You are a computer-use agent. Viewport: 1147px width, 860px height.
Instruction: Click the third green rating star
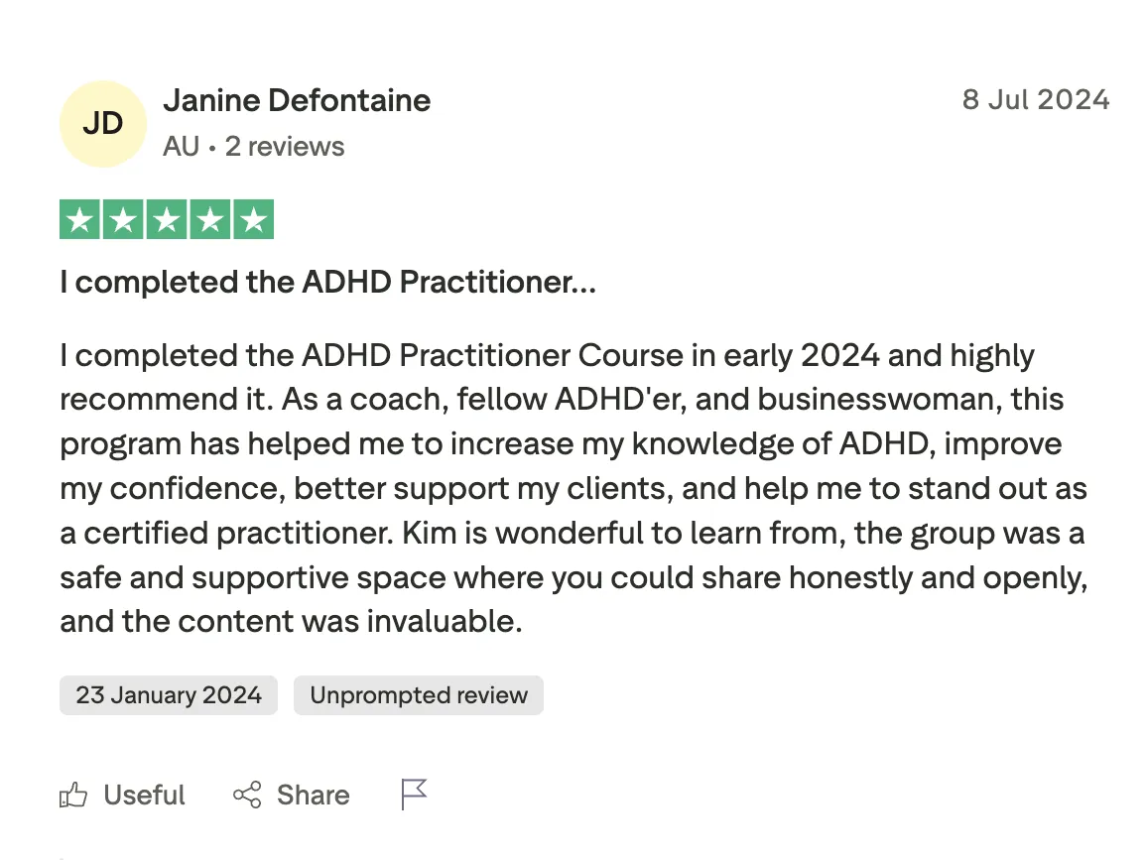167,220
